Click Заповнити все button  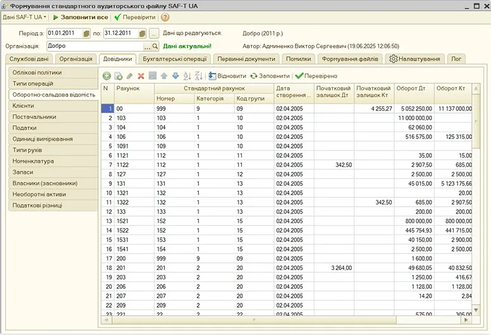[x=80, y=17]
